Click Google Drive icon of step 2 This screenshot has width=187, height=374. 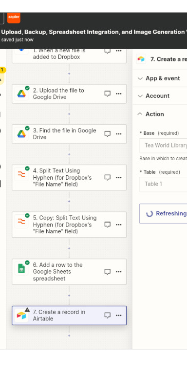click(x=21, y=93)
